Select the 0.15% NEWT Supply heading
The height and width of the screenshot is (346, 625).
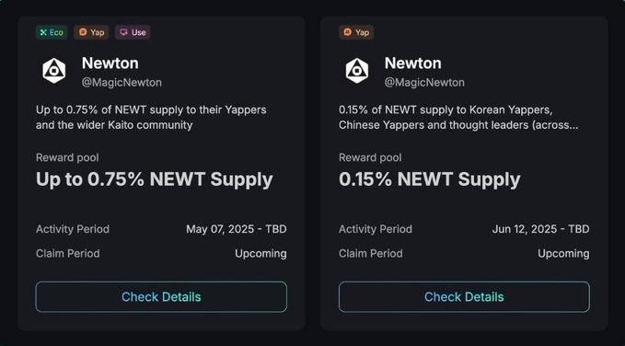tap(430, 179)
